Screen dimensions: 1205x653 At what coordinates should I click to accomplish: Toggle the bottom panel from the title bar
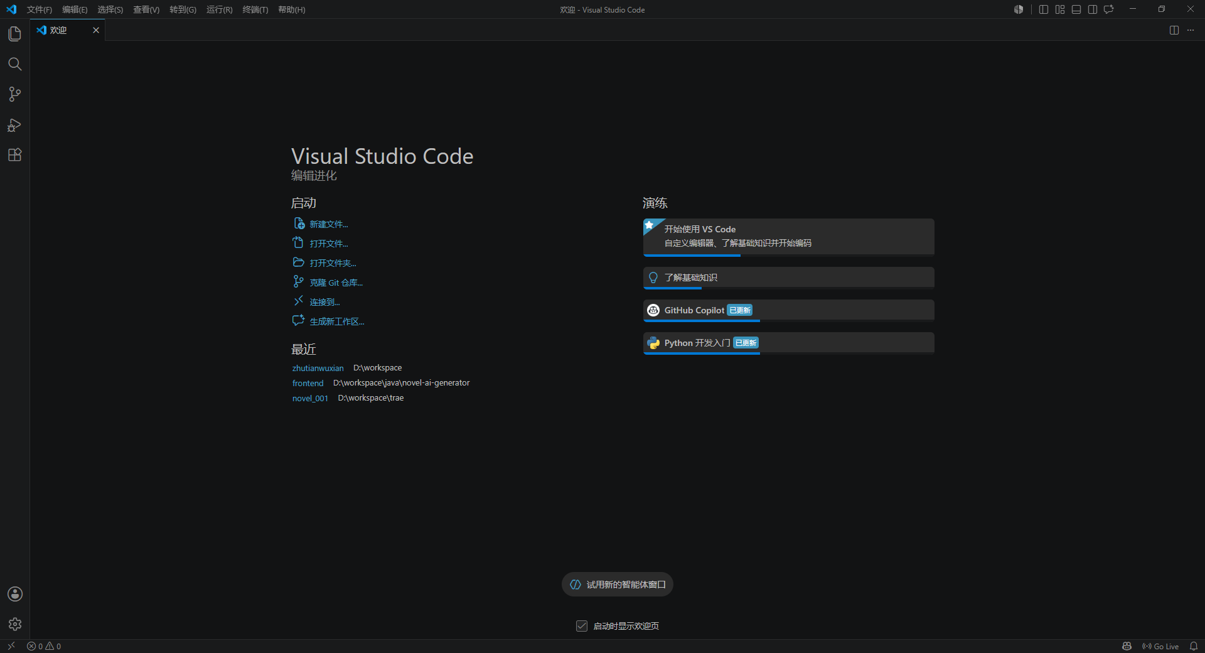1076,9
